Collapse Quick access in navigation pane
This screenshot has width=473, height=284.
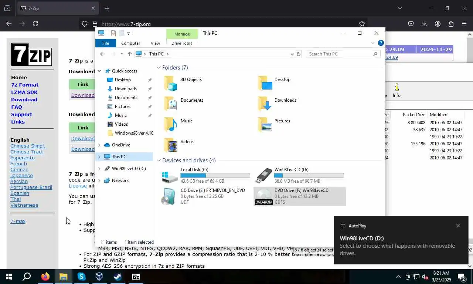coord(99,71)
